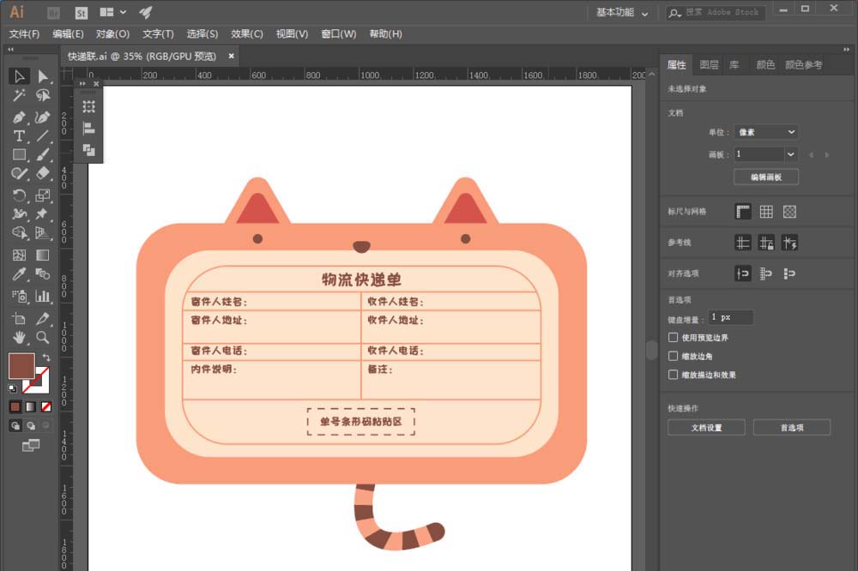The height and width of the screenshot is (571, 858).
Task: Toggle lock guides button
Action: click(x=766, y=243)
